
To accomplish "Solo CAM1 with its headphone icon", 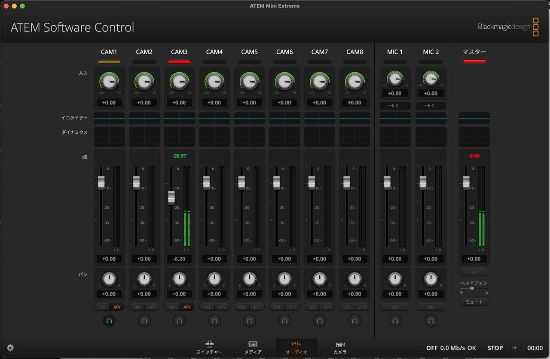I will pos(109,321).
